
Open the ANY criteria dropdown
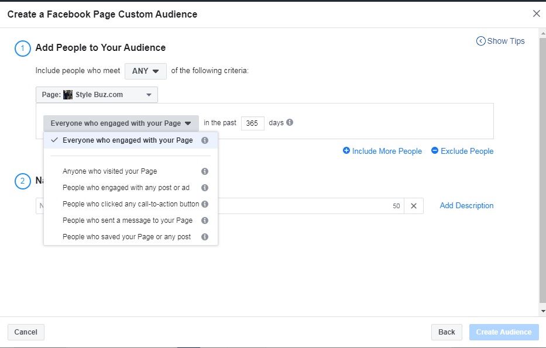click(x=146, y=71)
